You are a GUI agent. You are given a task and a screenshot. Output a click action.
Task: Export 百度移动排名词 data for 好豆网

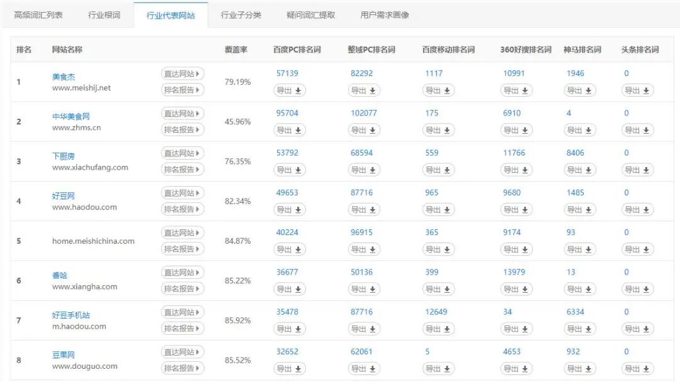pyautogui.click(x=439, y=209)
